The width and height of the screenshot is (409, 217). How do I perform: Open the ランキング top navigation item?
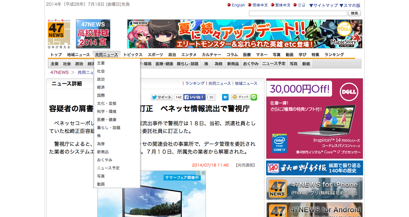click(334, 55)
